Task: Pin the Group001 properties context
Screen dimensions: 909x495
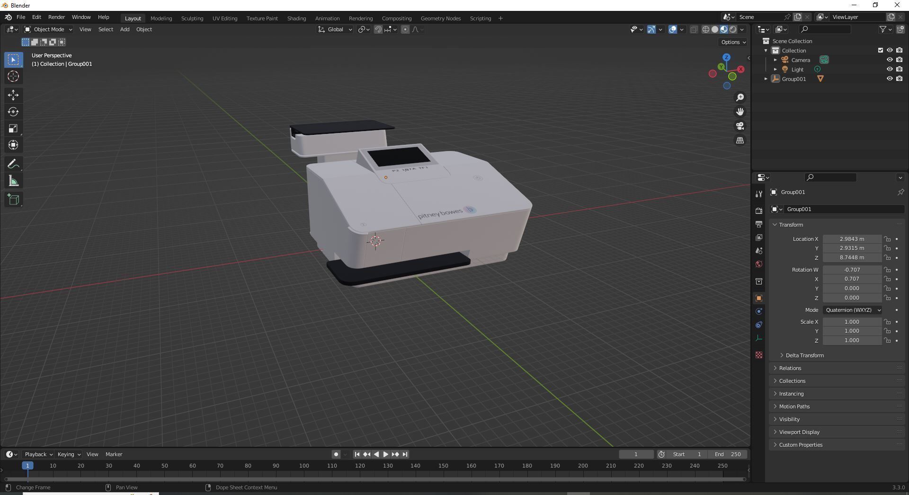Action: [900, 192]
